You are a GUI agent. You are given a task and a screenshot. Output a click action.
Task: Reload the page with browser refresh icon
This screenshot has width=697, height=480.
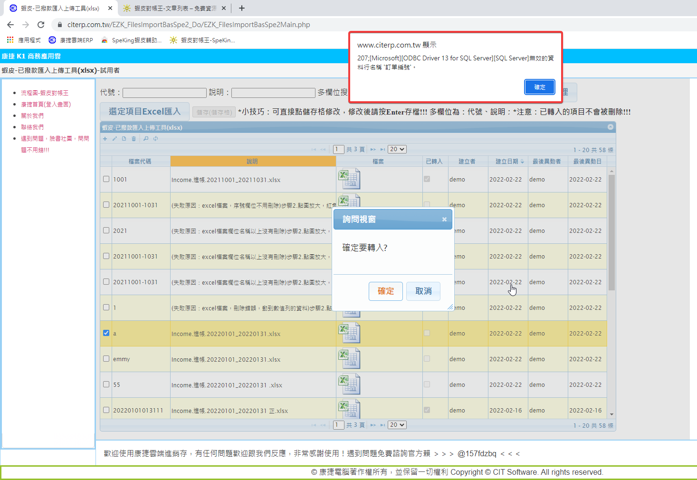tap(41, 25)
